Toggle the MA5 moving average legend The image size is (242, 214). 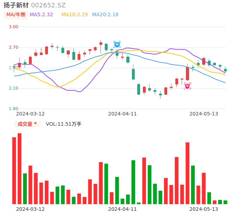41,15
